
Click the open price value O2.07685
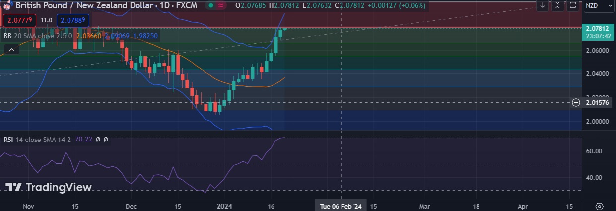click(x=251, y=5)
